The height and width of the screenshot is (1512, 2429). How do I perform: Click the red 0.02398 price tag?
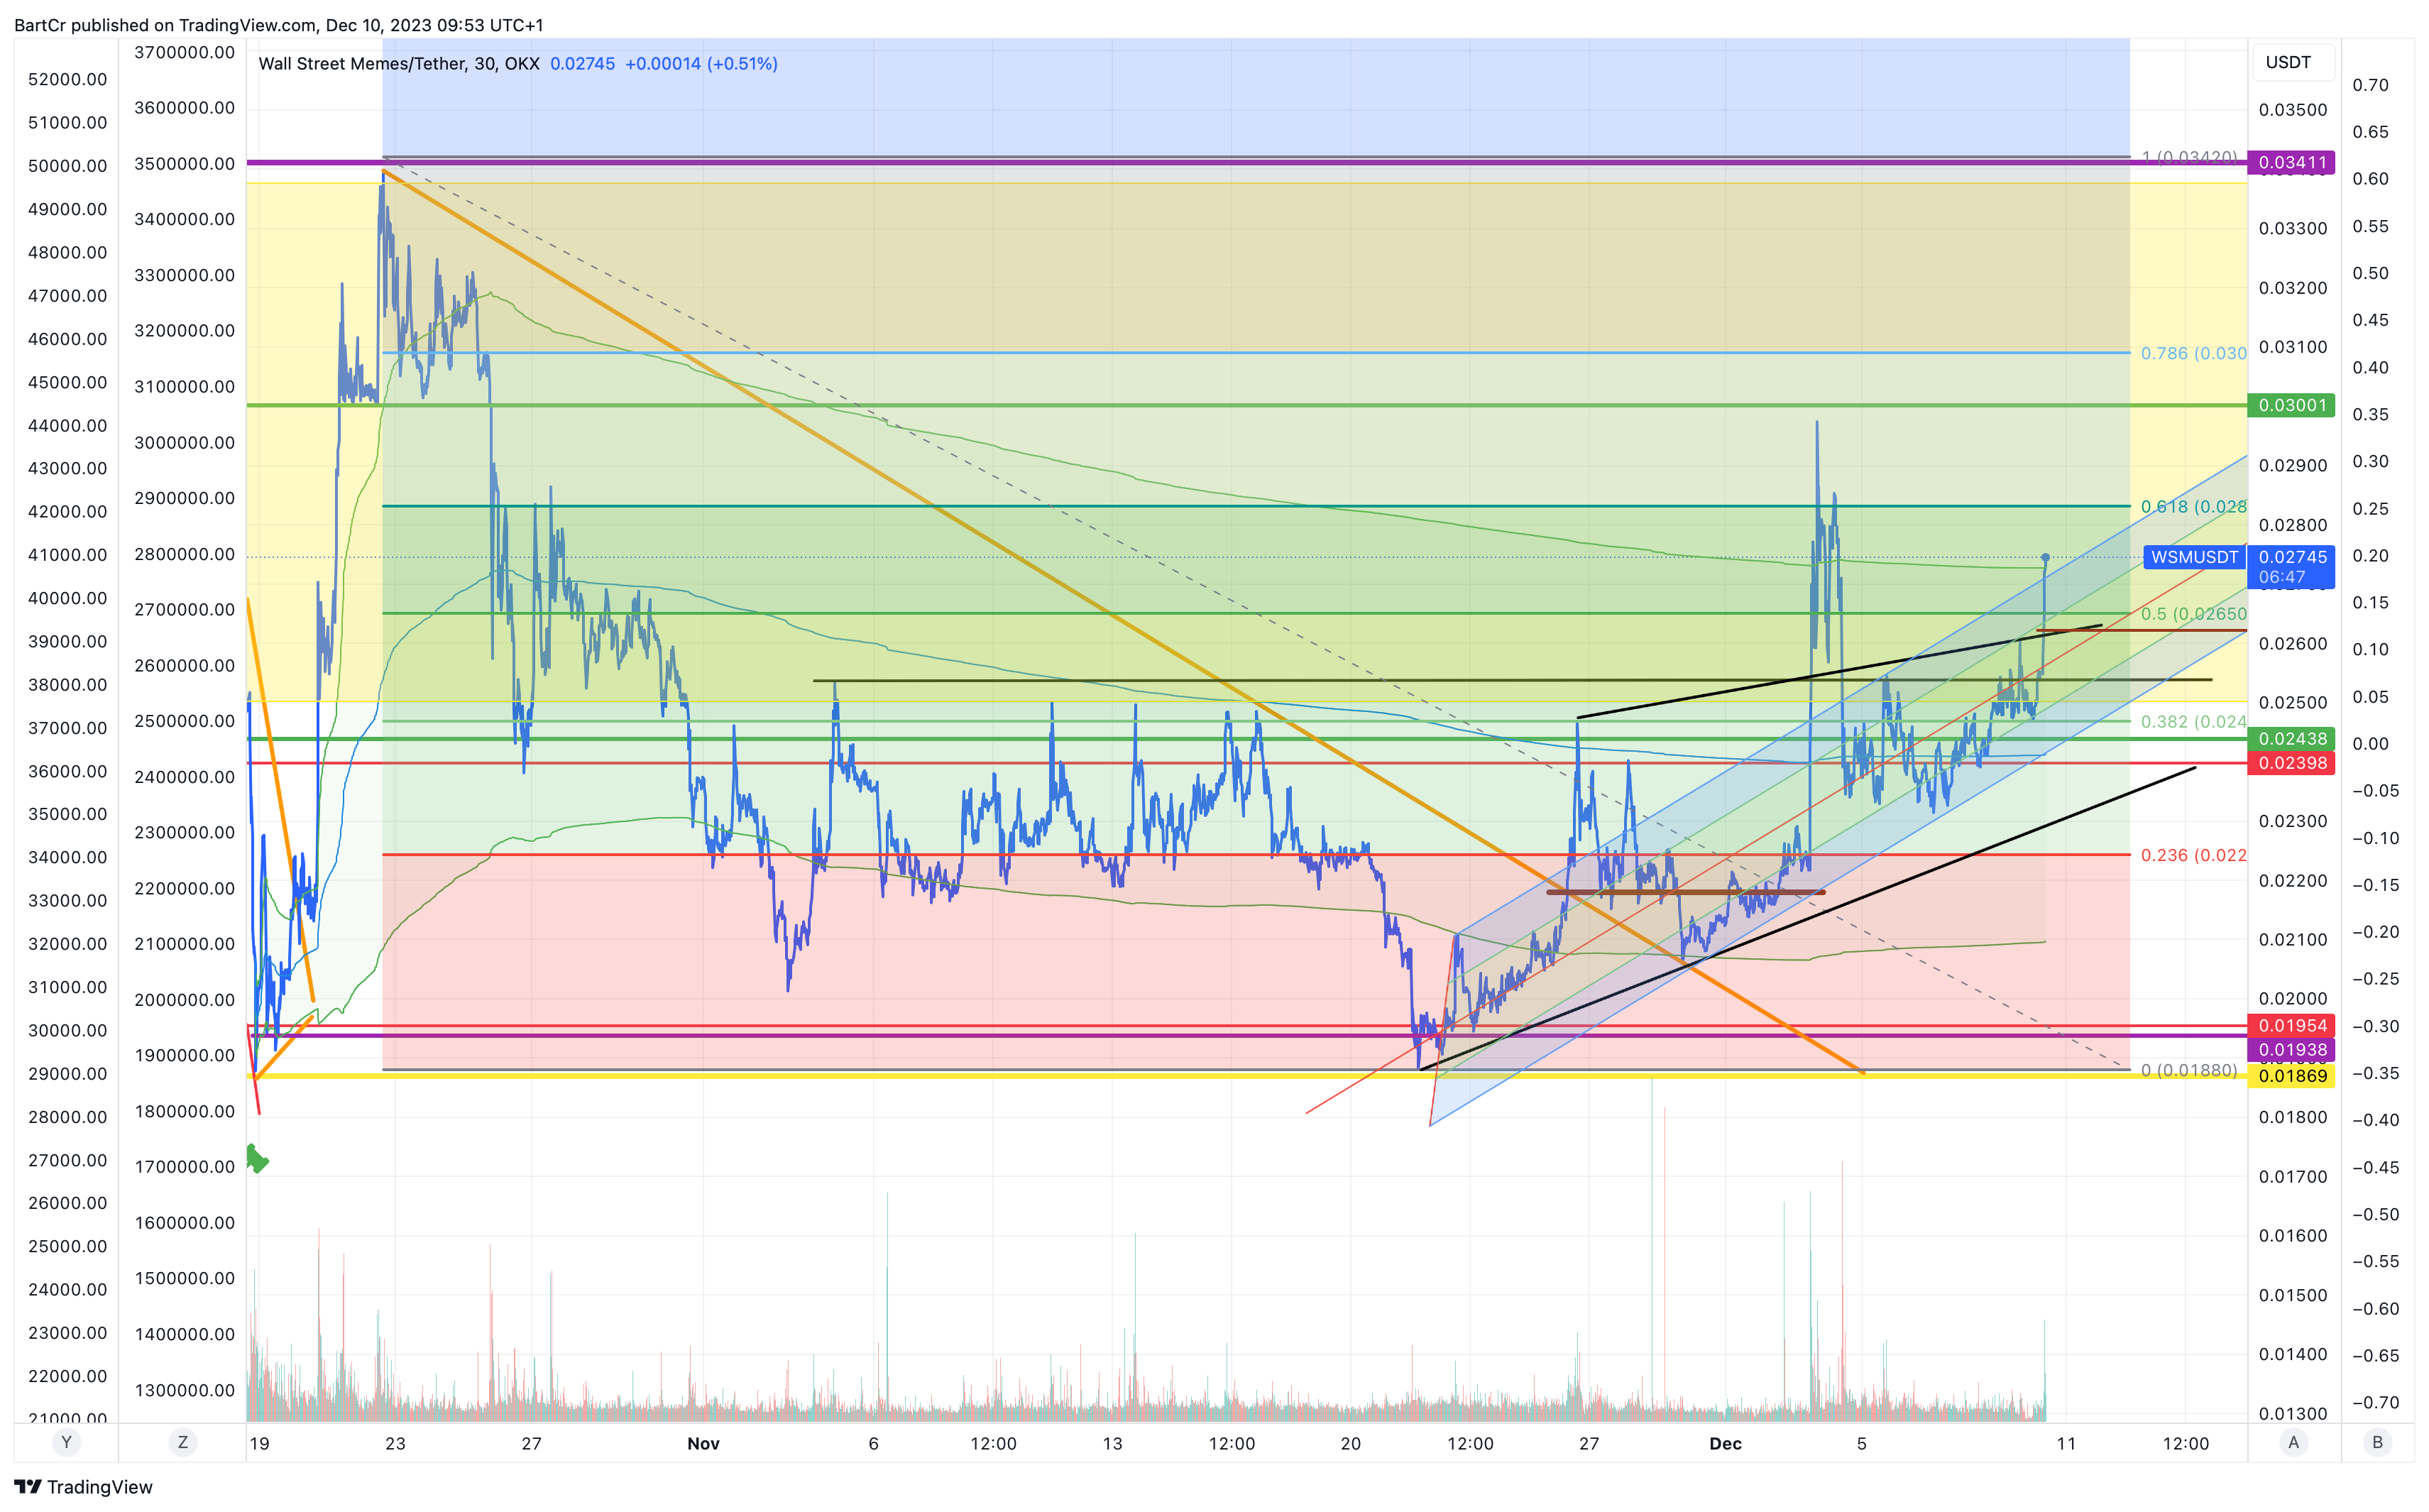point(2292,763)
